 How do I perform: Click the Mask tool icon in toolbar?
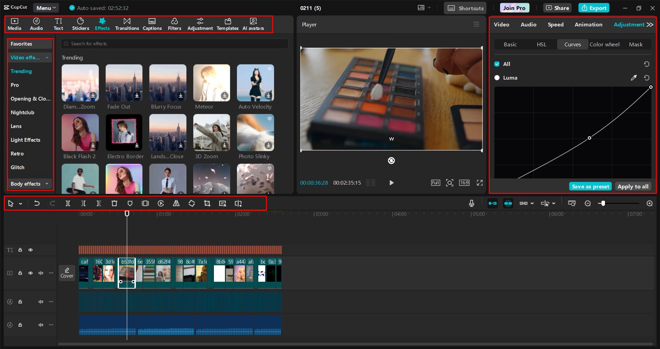(x=130, y=203)
